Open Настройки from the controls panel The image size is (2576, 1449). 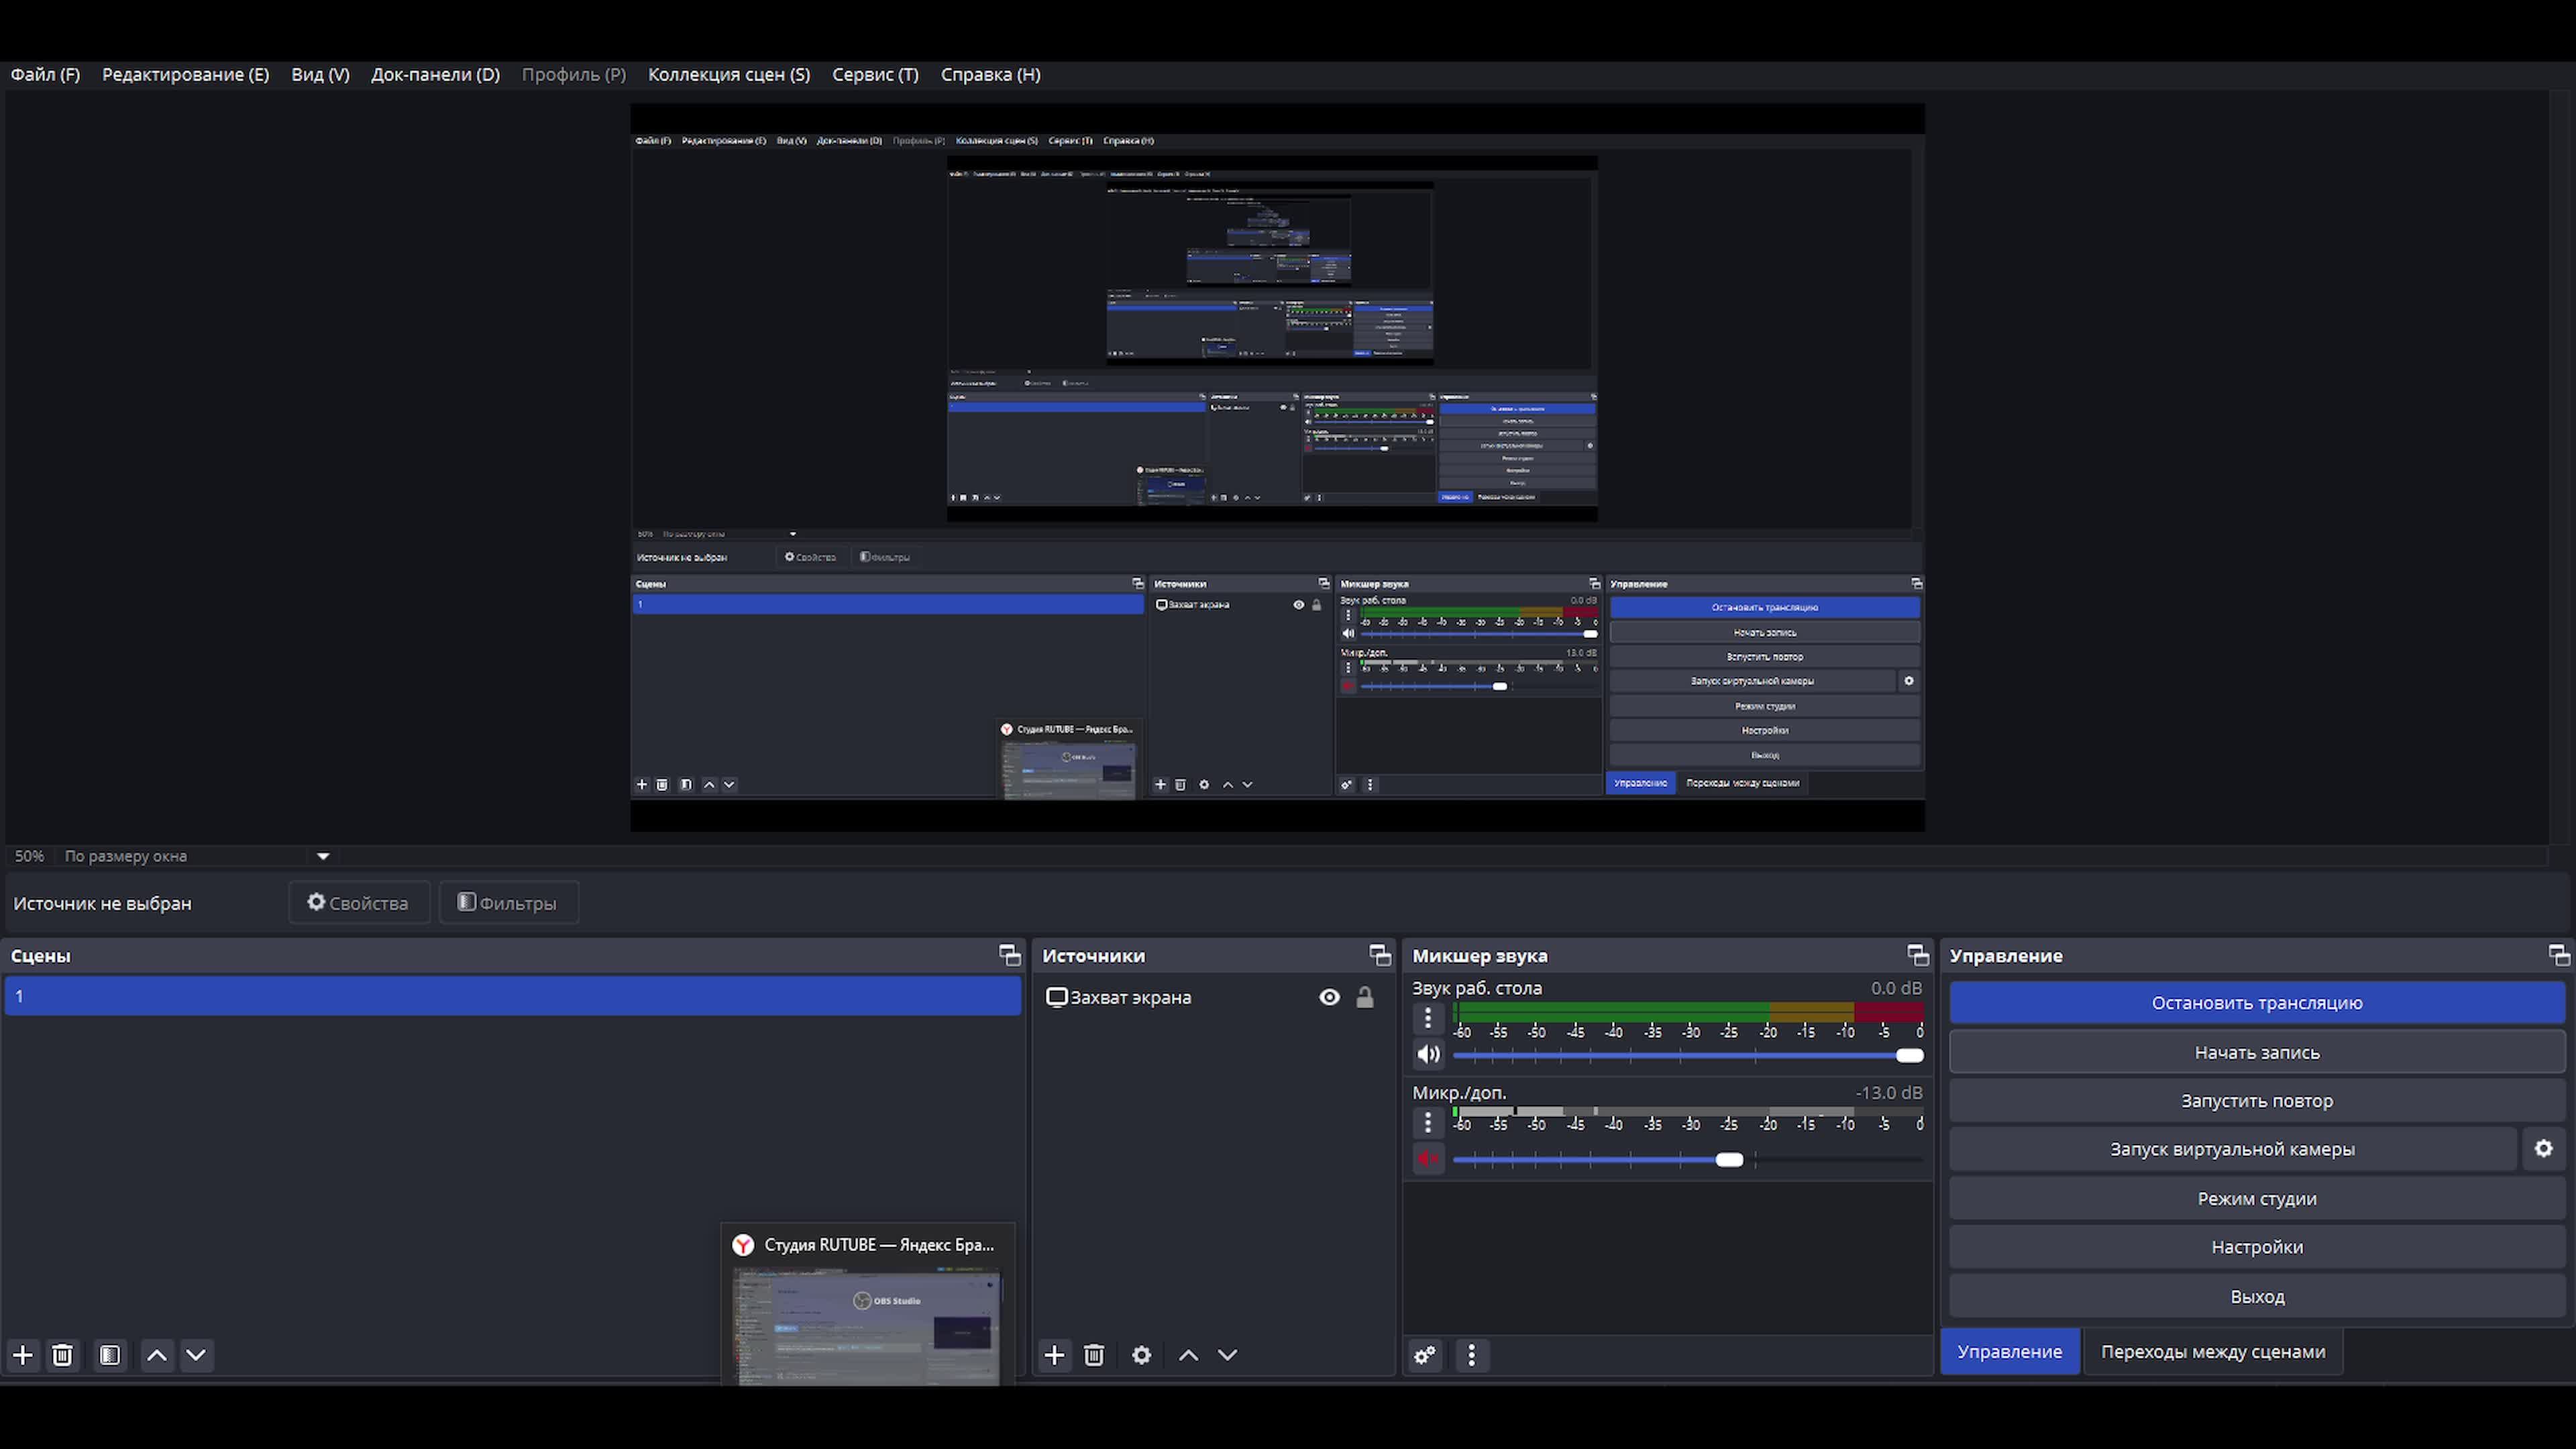click(x=2257, y=1247)
